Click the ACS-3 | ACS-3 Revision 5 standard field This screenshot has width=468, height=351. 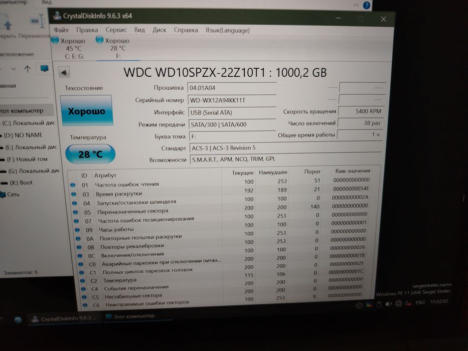[x=285, y=148]
